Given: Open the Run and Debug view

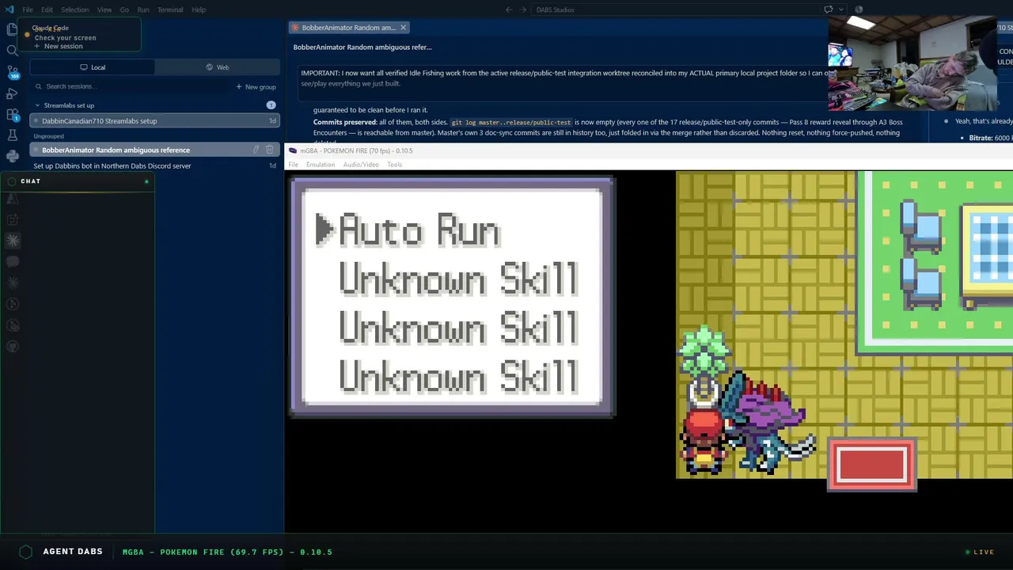Looking at the screenshot, I should pos(12,93).
